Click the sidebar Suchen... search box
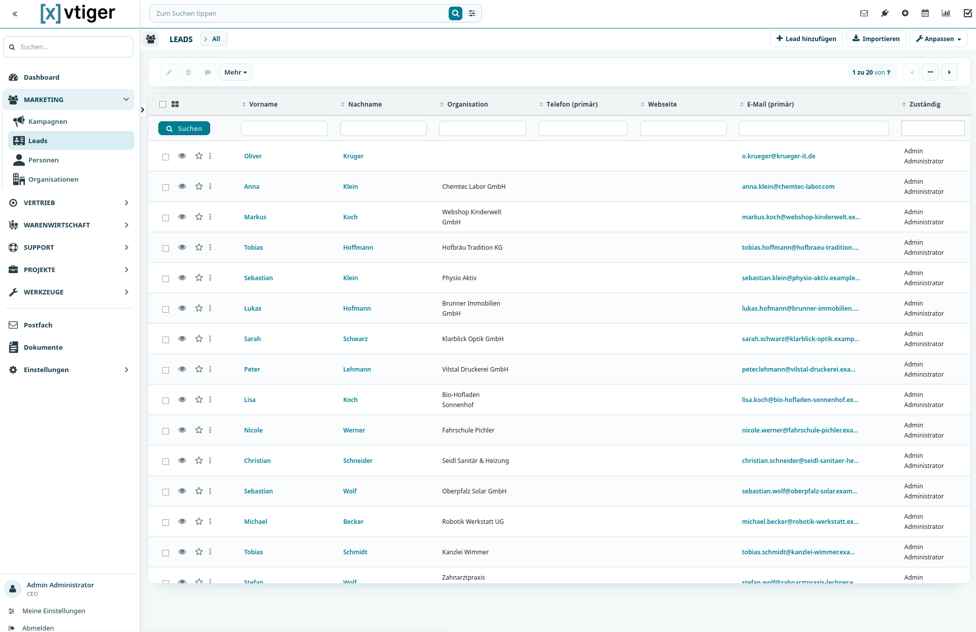The width and height of the screenshot is (976, 632). (69, 47)
